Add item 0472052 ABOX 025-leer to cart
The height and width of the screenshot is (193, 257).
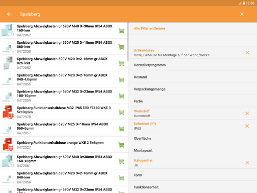coord(121,63)
